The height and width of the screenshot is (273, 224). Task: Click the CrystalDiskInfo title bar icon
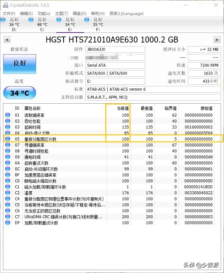coord(6,5)
